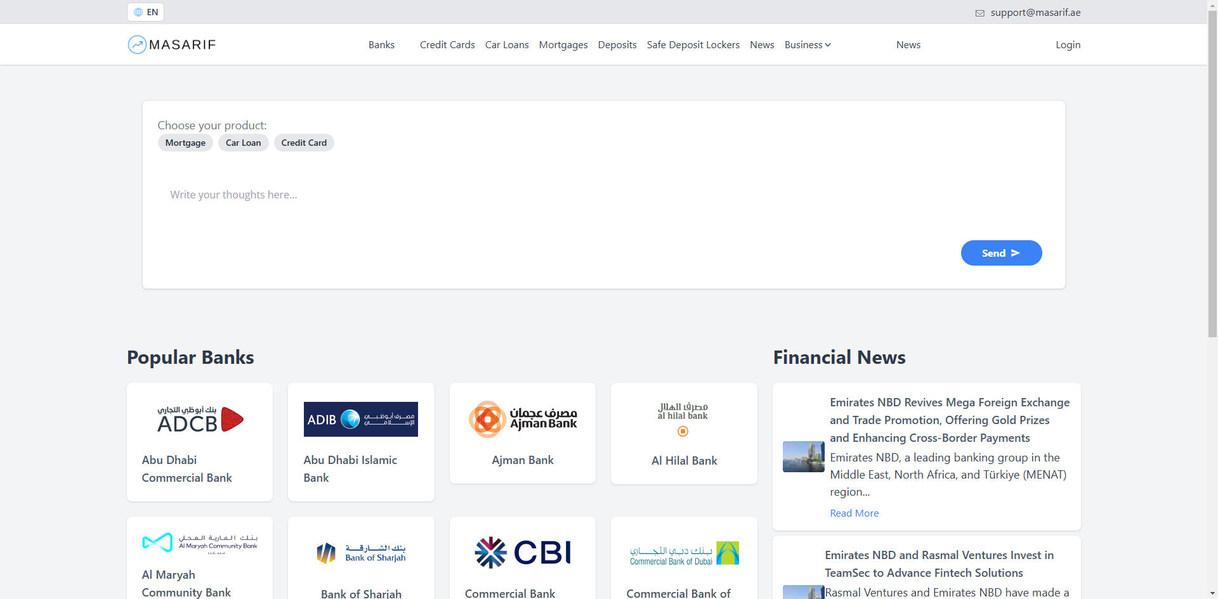1218x599 pixels.
Task: Open the Credit Cards menu item
Action: pyautogui.click(x=447, y=44)
